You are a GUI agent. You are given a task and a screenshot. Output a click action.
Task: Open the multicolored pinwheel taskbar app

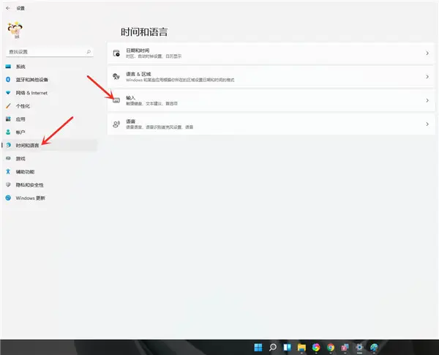coord(316,348)
